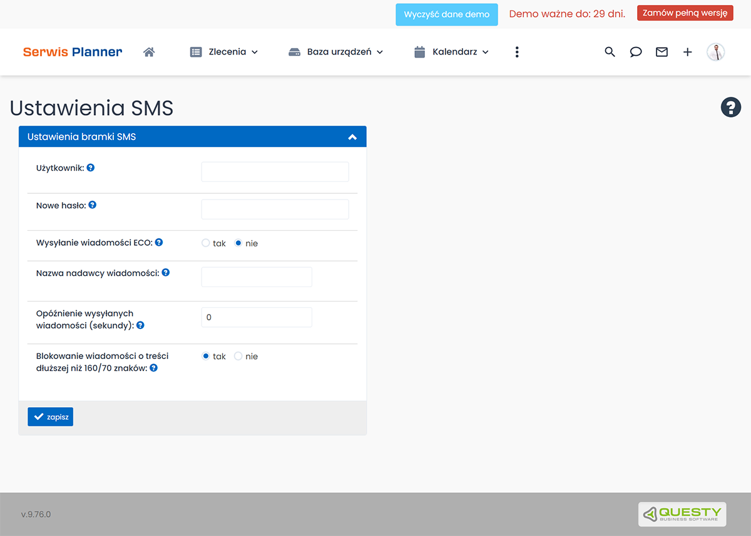Open the three-dot overflow menu
751x536 pixels.
tap(516, 52)
